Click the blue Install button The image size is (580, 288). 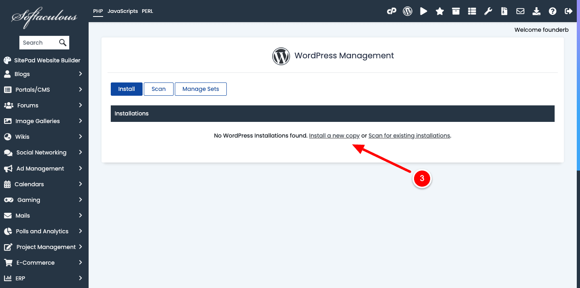(x=126, y=89)
